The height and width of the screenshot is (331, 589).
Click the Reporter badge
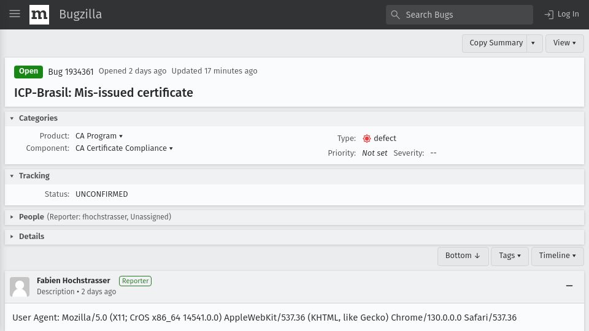coord(135,281)
